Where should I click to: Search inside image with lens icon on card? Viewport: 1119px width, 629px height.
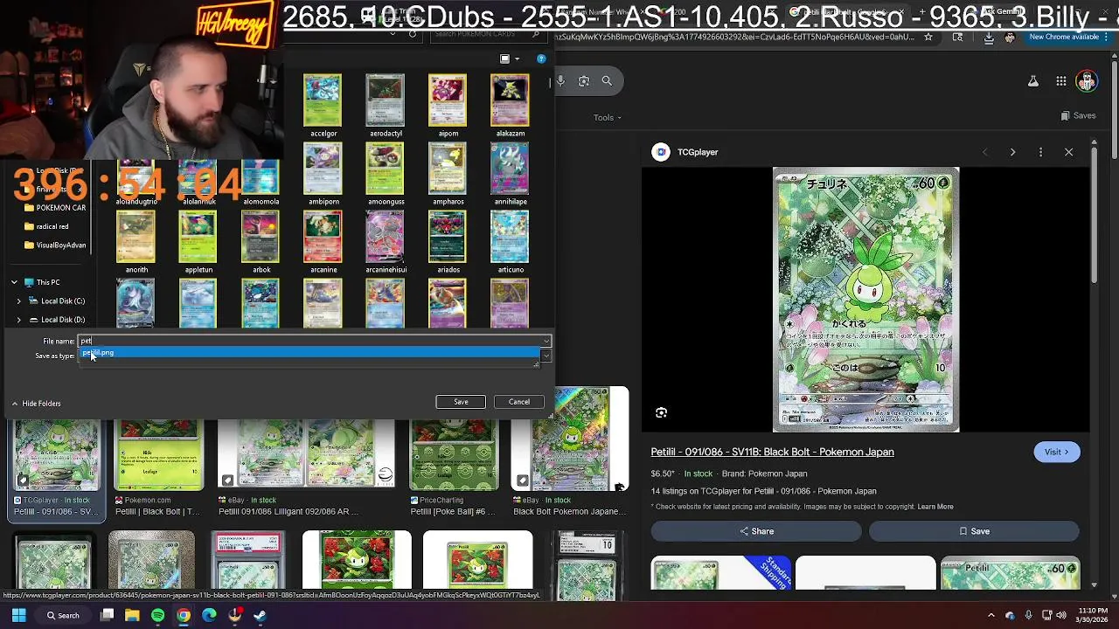pos(661,412)
